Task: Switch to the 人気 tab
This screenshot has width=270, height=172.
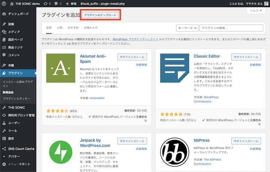Action: tap(60, 28)
